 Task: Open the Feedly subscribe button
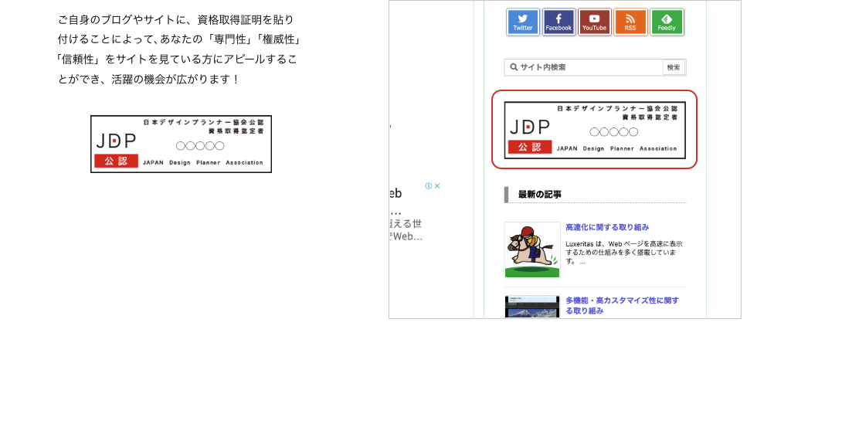(x=667, y=22)
